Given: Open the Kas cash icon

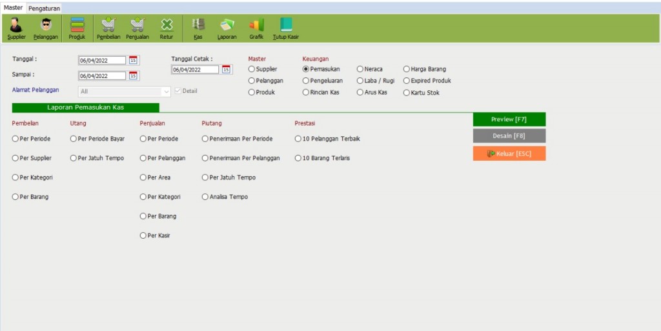Looking at the screenshot, I should (198, 28).
